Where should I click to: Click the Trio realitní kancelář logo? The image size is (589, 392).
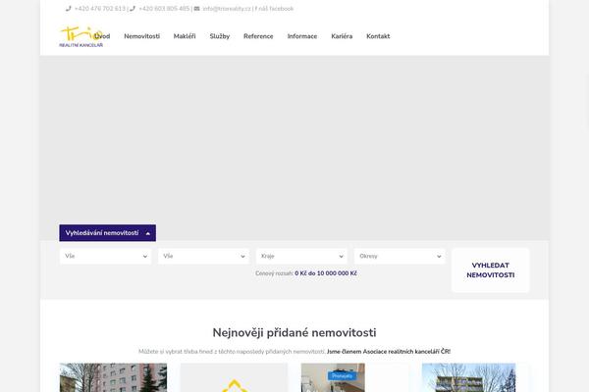tap(80, 36)
